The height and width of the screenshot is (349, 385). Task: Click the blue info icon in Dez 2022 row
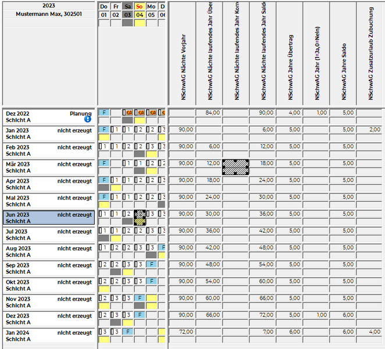(88, 119)
